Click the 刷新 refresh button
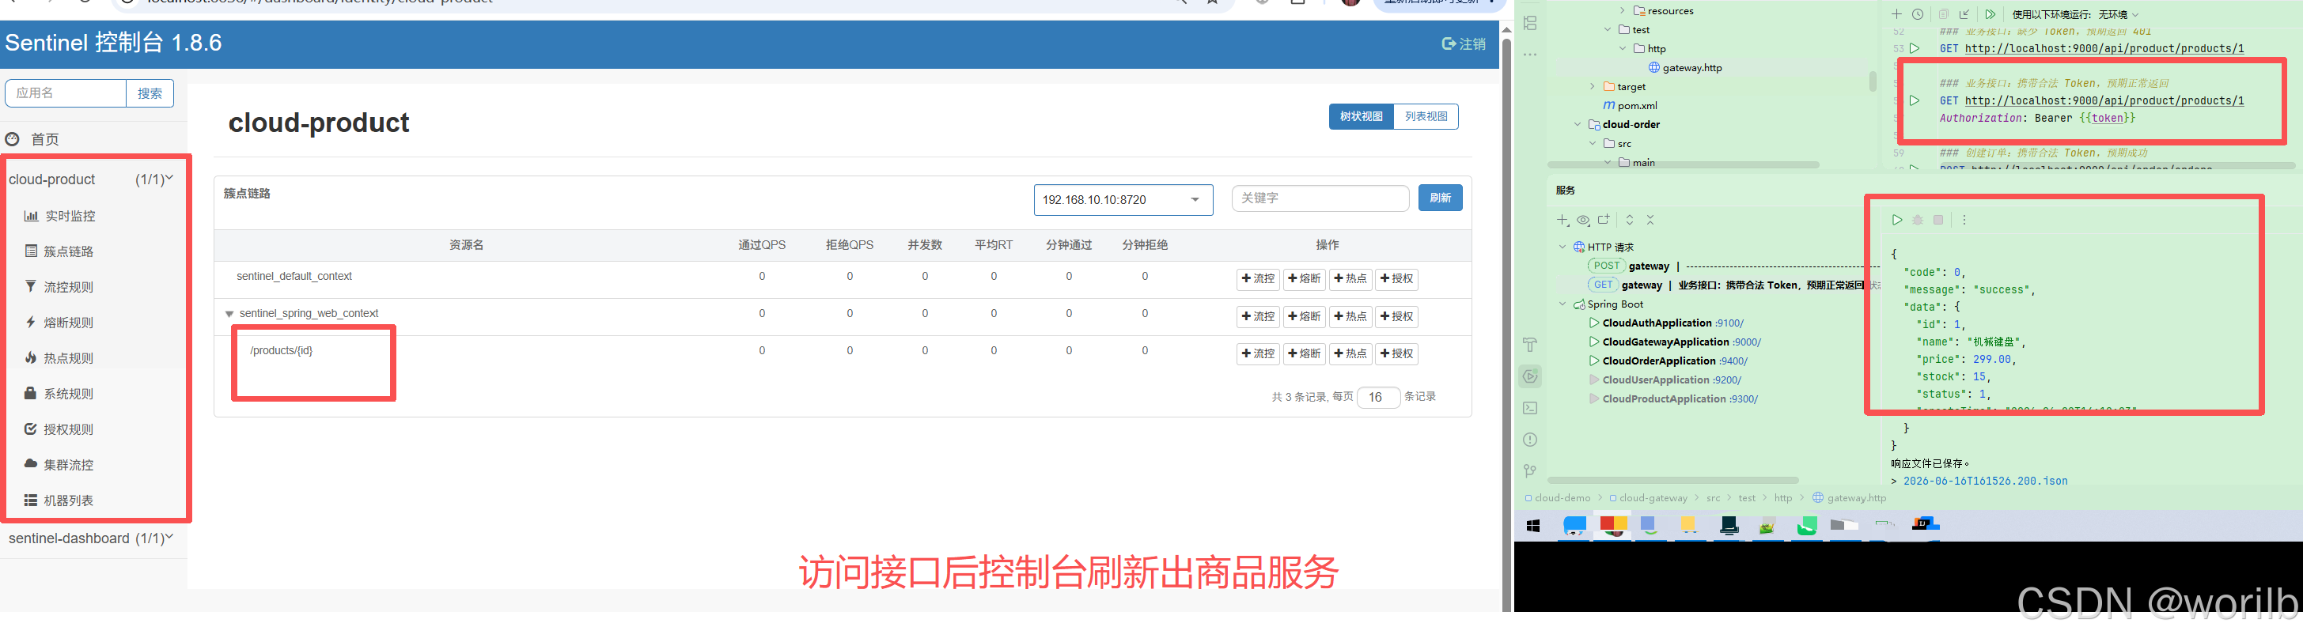This screenshot has height=642, width=2303. [1441, 198]
